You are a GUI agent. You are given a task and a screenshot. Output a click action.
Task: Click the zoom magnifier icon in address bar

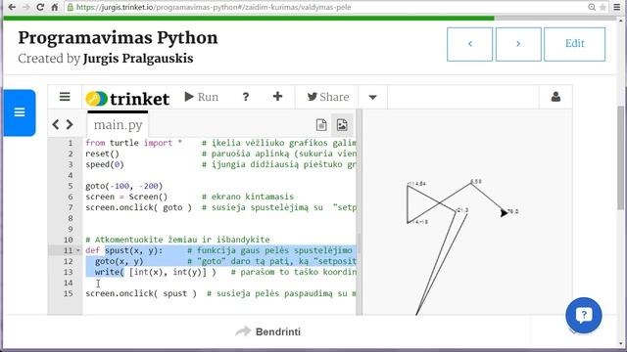[592, 7]
